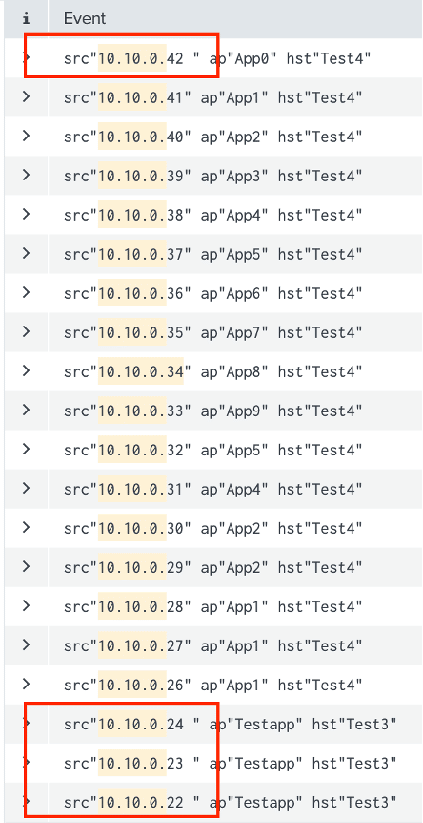The image size is (423, 823).
Task: Expand the event row for 10.10.0.31
Action: 26,489
